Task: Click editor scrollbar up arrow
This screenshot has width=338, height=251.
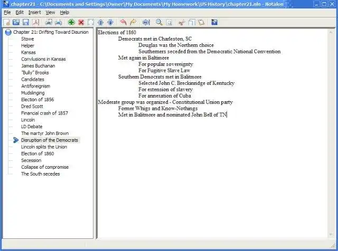Action: tap(331, 32)
